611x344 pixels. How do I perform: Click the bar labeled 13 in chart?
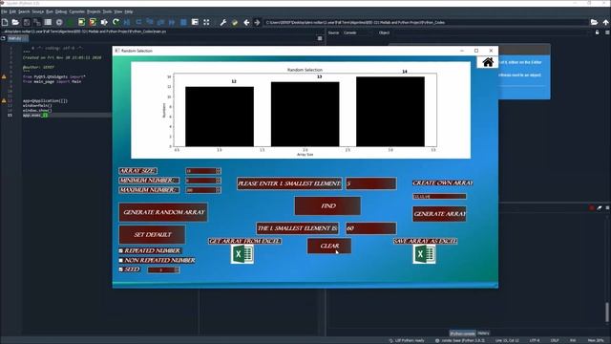click(305, 115)
